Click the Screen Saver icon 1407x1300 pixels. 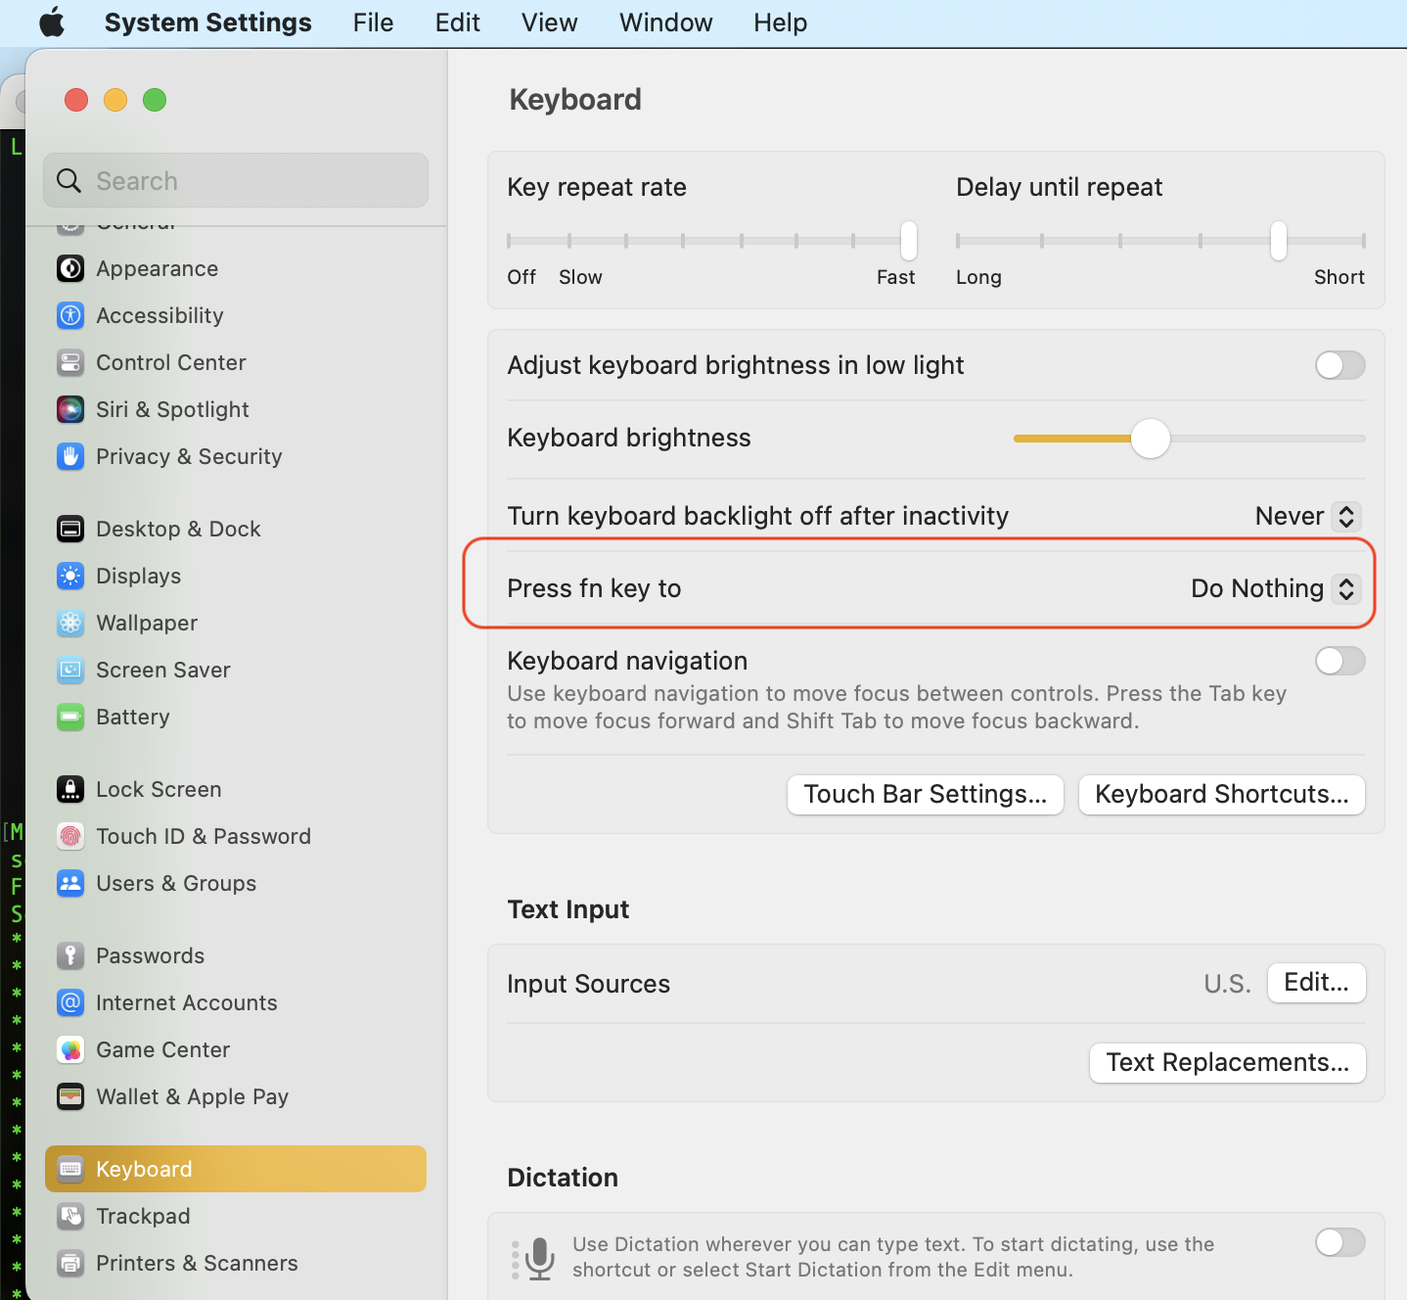tap(70, 670)
